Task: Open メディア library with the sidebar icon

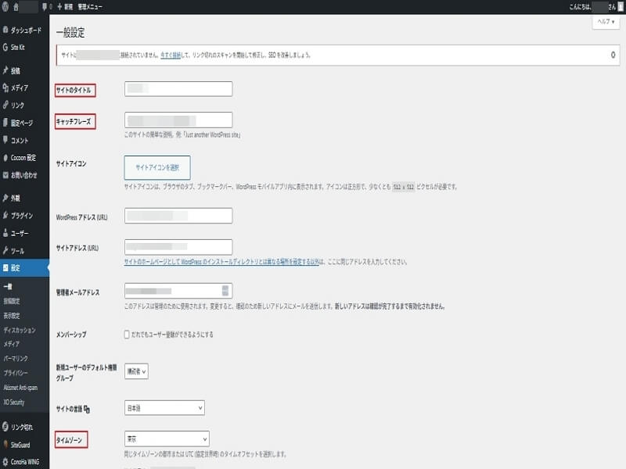Action: pyautogui.click(x=6, y=88)
